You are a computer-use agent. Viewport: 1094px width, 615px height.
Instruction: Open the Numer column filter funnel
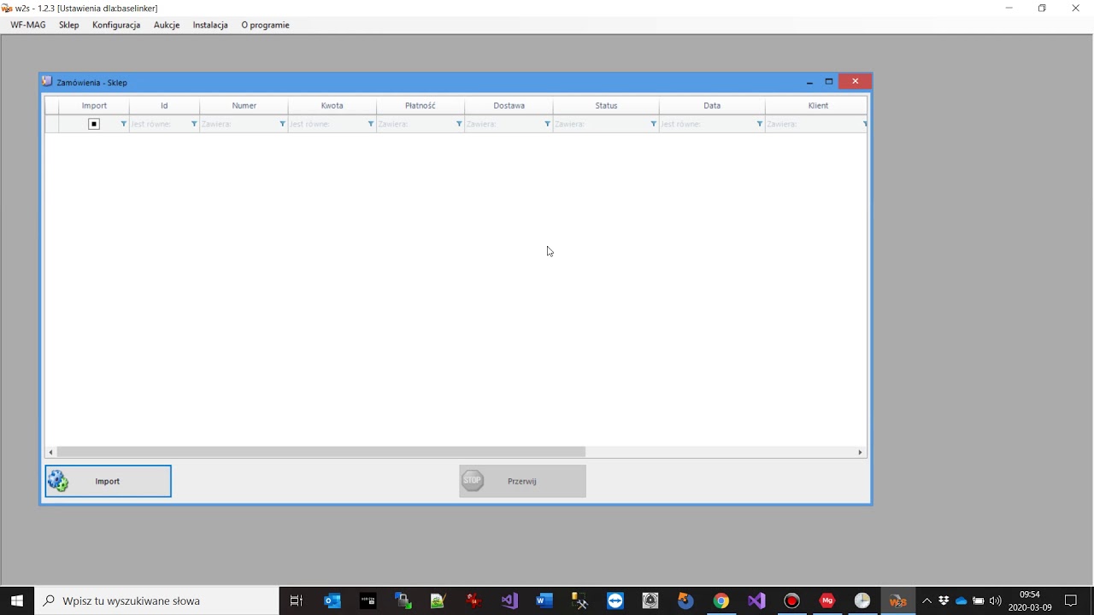tap(282, 124)
